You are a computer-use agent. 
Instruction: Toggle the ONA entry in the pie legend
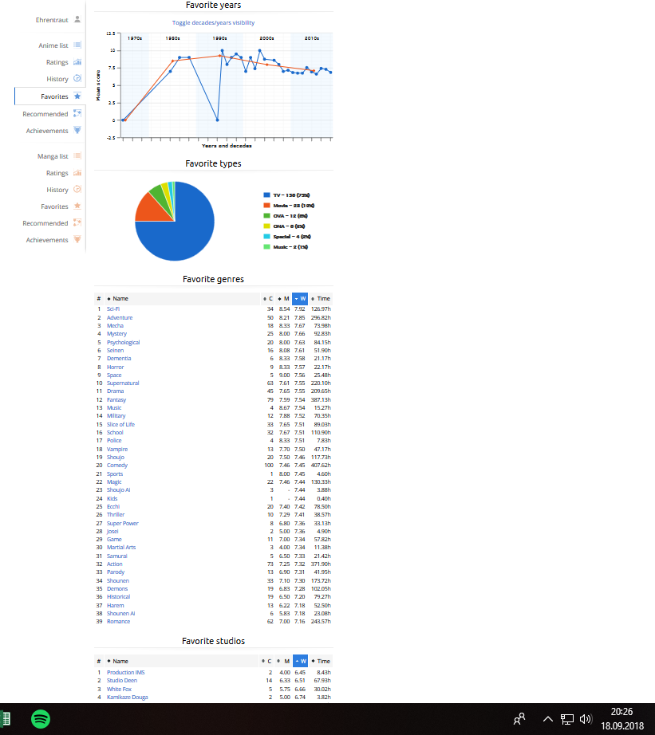point(284,226)
